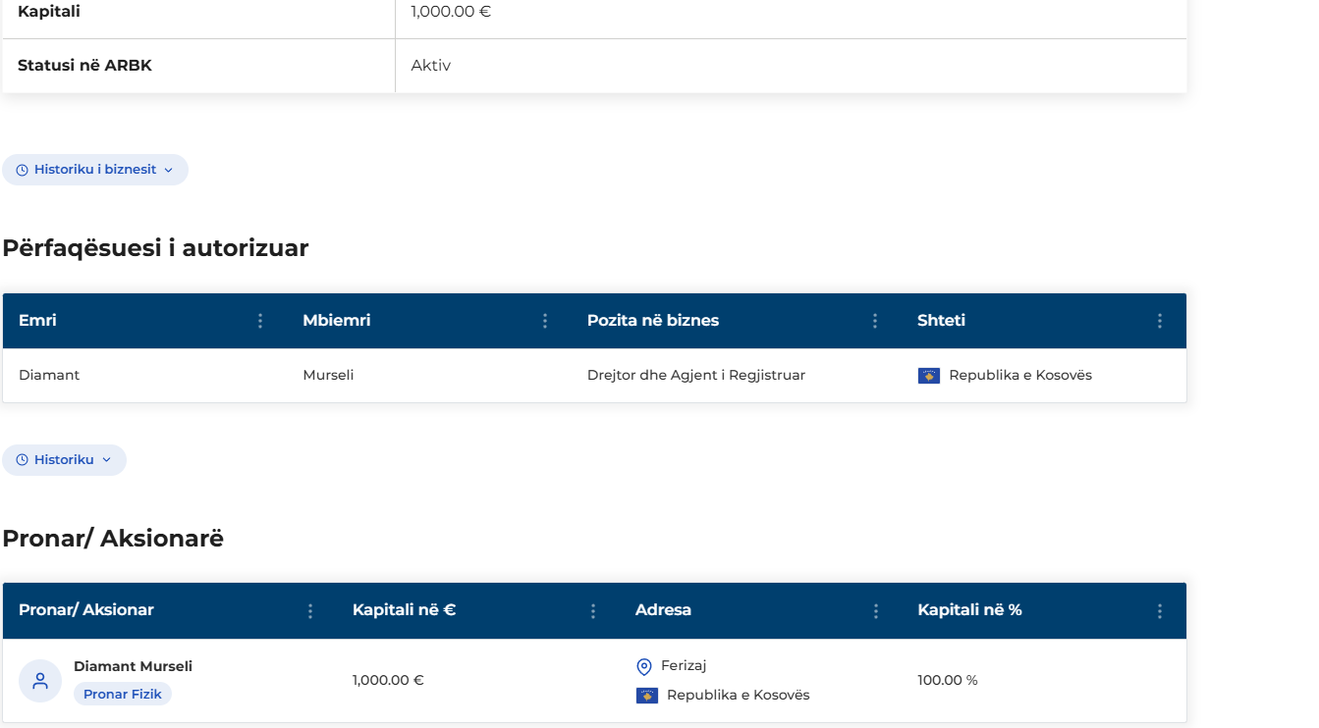This screenshot has height=728, width=1319.
Task: Open Adresa column options menu
Action: click(876, 611)
